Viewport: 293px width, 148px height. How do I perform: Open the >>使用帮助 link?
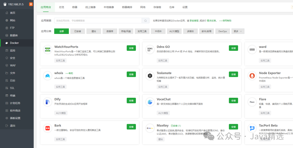pos(225,21)
